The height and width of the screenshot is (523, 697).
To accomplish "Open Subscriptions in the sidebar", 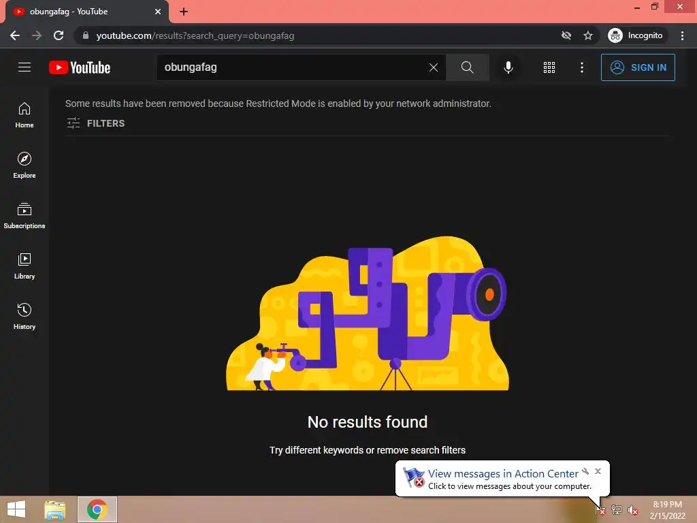I will [x=25, y=216].
